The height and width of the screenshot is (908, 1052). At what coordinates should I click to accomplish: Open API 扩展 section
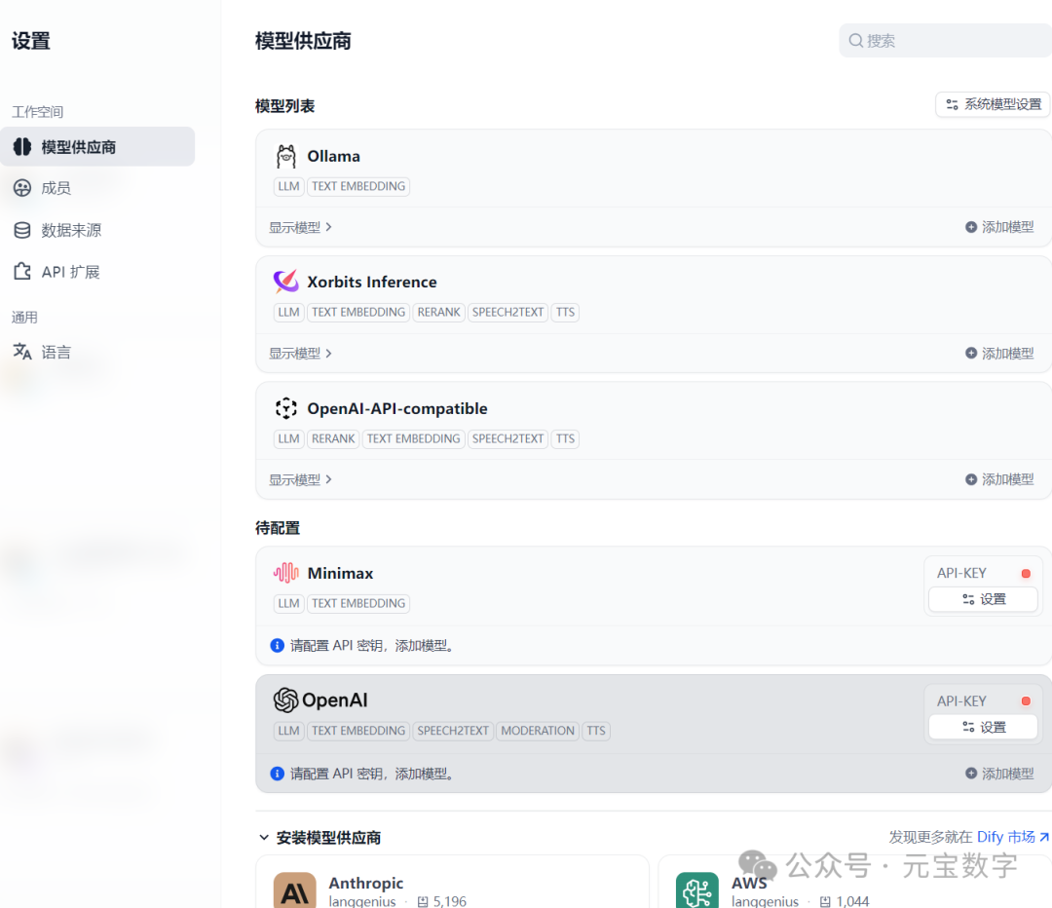tap(70, 272)
